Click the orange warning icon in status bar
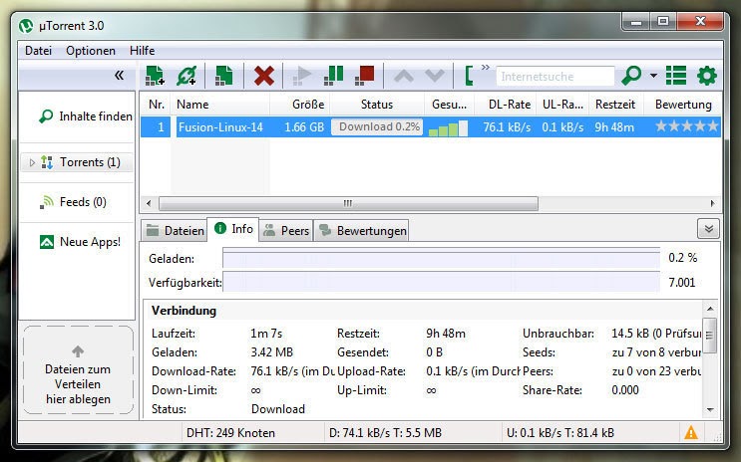Viewport: 741px width, 462px height. [691, 432]
